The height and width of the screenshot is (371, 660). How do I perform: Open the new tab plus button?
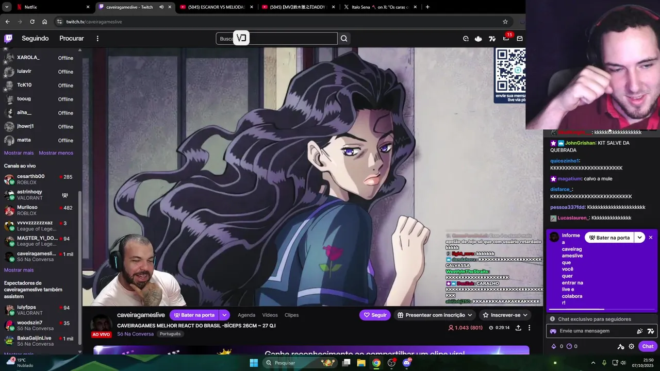pos(427,7)
